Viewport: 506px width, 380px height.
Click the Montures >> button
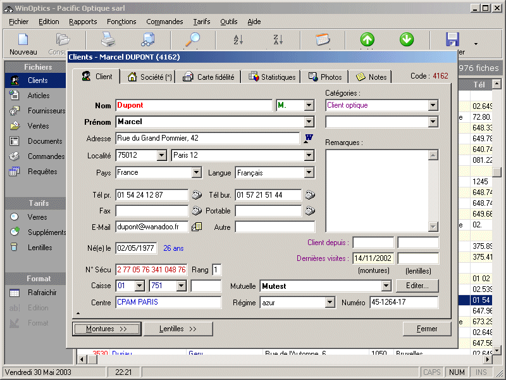[x=106, y=329]
